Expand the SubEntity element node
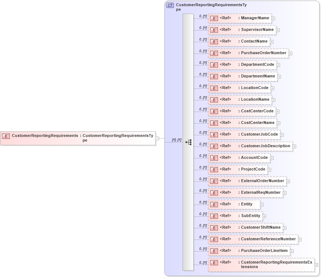This screenshot has width=321, height=277. point(265,216)
